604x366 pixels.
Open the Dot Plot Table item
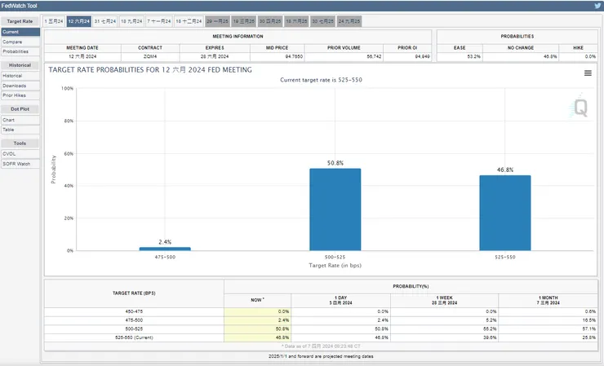click(9, 130)
